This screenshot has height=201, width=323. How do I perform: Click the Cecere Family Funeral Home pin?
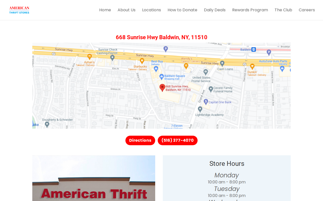211,89
